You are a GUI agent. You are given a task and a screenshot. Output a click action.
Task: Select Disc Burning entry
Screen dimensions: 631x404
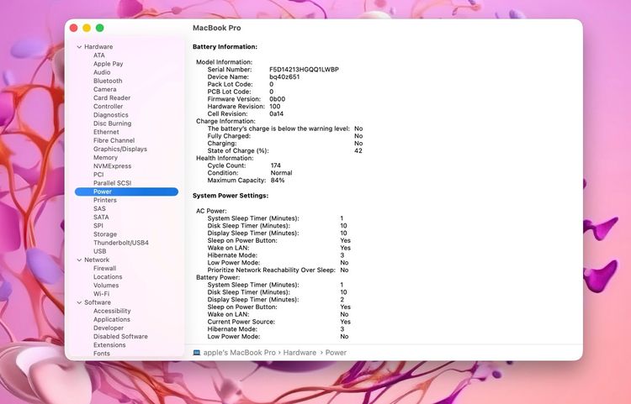[x=112, y=123]
